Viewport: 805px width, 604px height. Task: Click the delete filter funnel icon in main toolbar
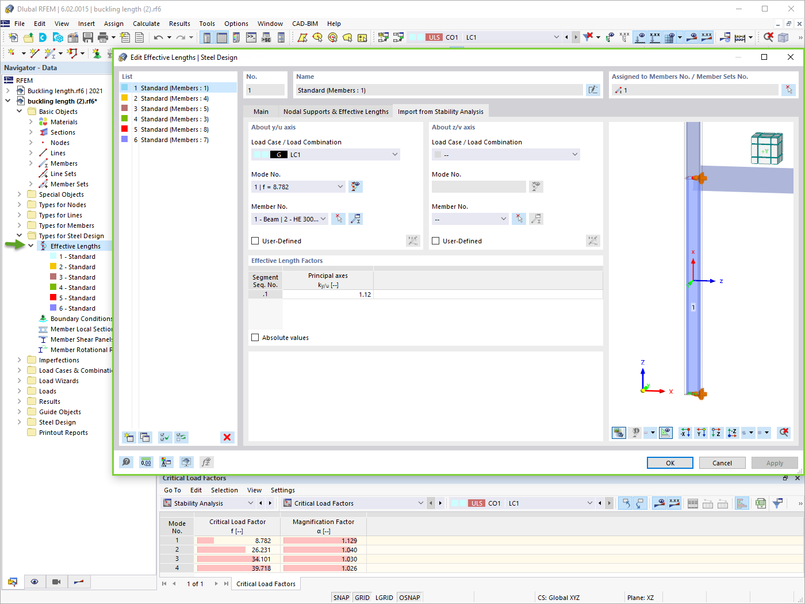click(588, 37)
